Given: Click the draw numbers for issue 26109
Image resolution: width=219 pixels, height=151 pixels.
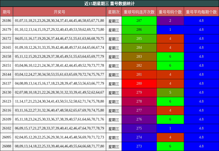Looking at the screenshot, I should pyautogui.click(x=59, y=119).
